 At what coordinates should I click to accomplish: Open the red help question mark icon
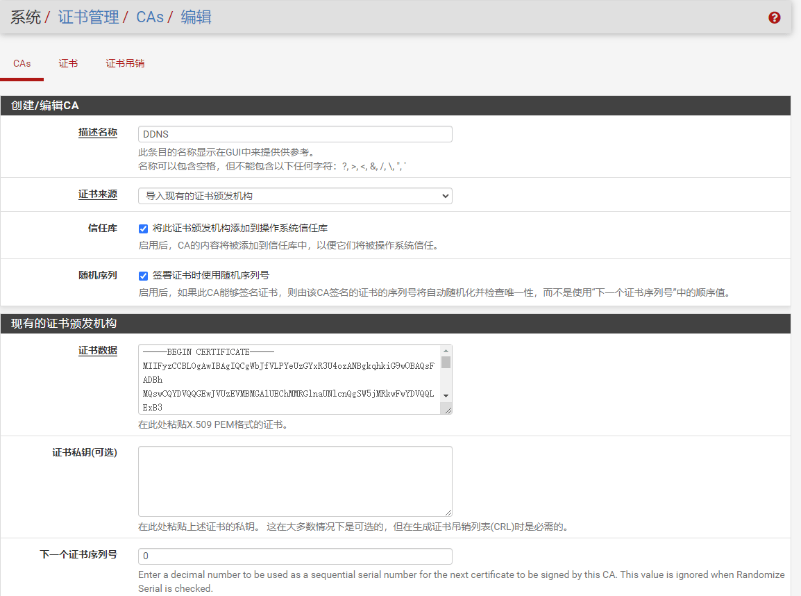[x=775, y=18]
